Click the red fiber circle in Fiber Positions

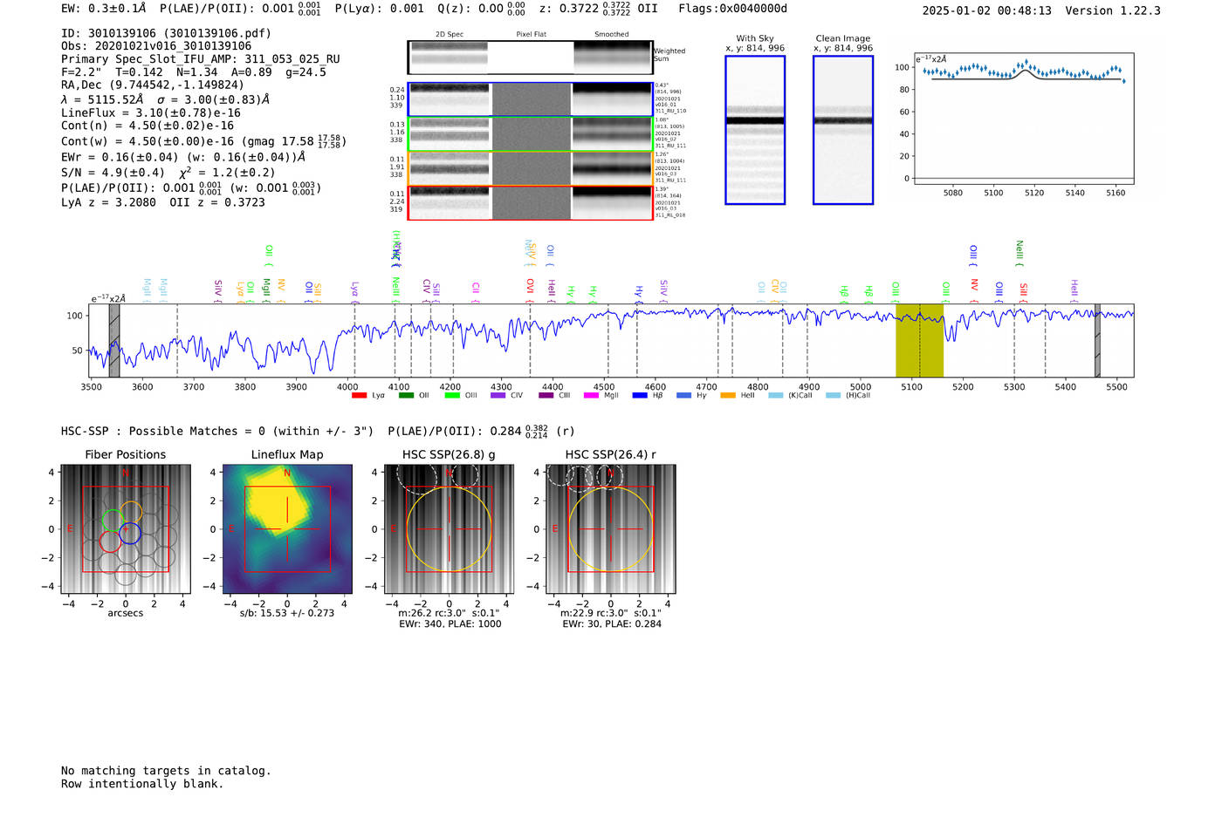[110, 542]
